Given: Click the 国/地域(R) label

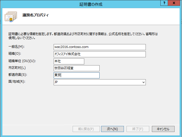Looking at the screenshot, I should (17, 82).
